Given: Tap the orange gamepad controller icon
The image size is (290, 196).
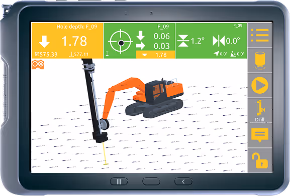Looking at the screenshot, I should pyautogui.click(x=38, y=65).
